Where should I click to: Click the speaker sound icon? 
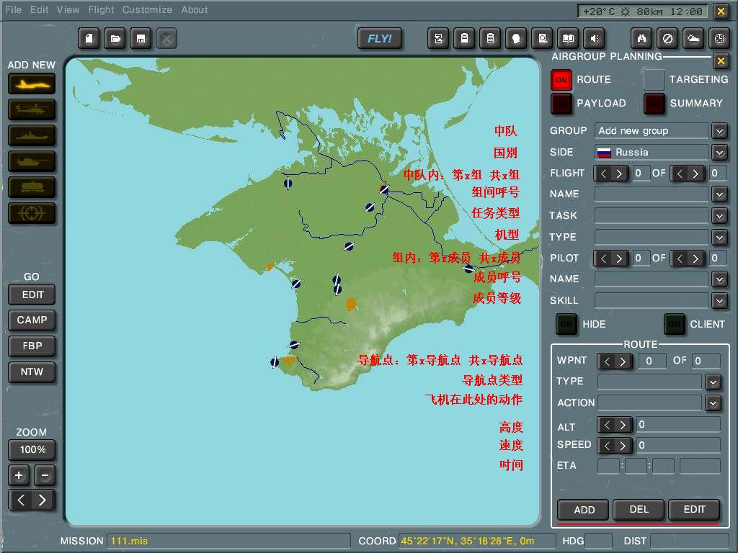pos(594,39)
